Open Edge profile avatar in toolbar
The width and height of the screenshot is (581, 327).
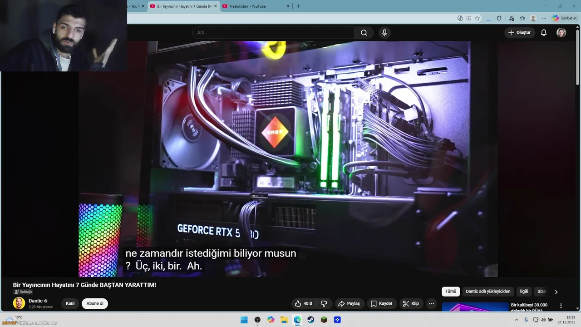[533, 18]
